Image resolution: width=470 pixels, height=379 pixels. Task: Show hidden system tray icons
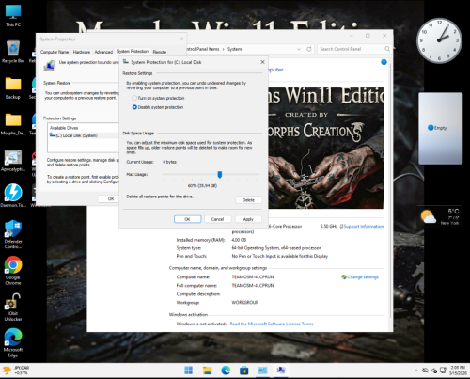[x=416, y=371]
